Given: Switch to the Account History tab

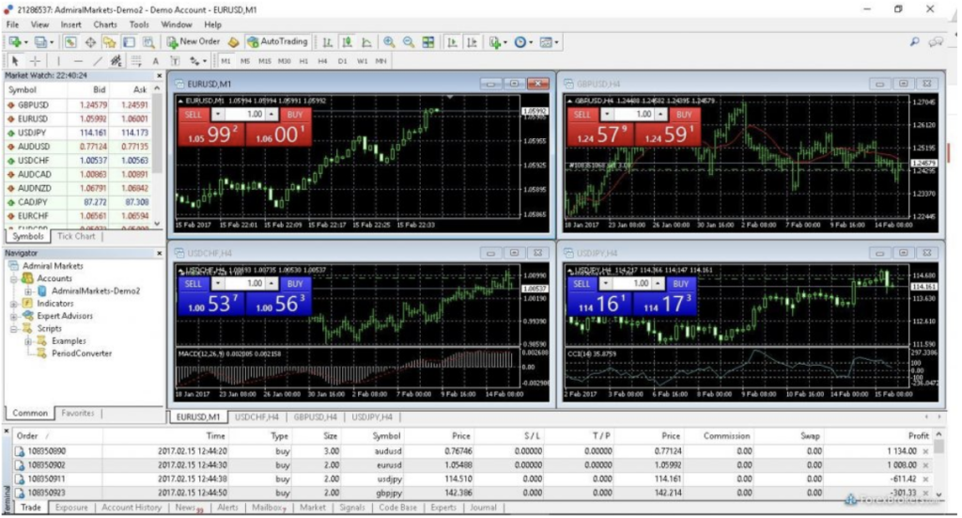Looking at the screenshot, I should (131, 508).
